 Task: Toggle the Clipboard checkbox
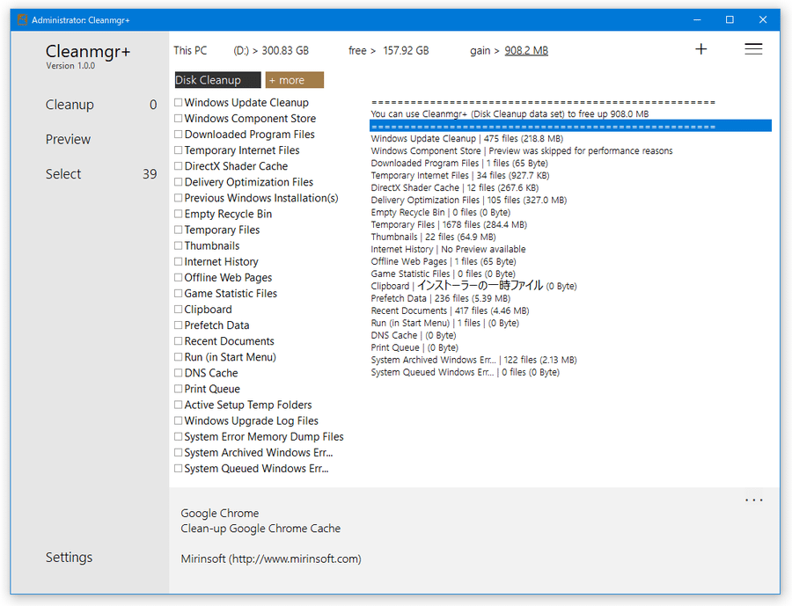(179, 310)
